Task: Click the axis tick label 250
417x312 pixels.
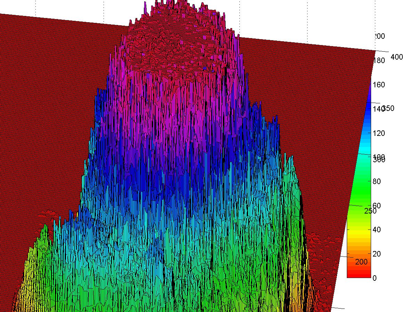Action: 370,211
